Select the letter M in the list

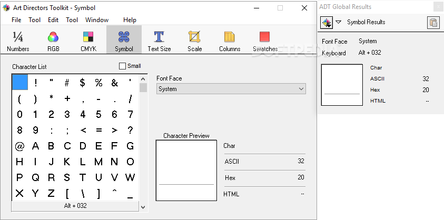click(98, 162)
